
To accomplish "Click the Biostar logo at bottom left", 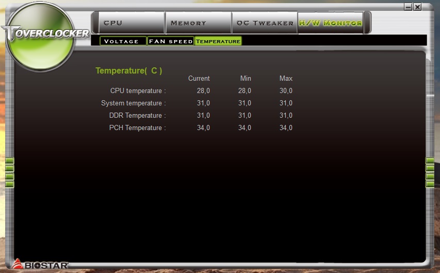I will [40, 265].
